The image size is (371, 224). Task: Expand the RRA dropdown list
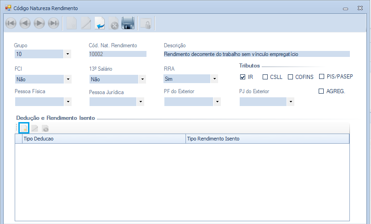(x=214, y=79)
